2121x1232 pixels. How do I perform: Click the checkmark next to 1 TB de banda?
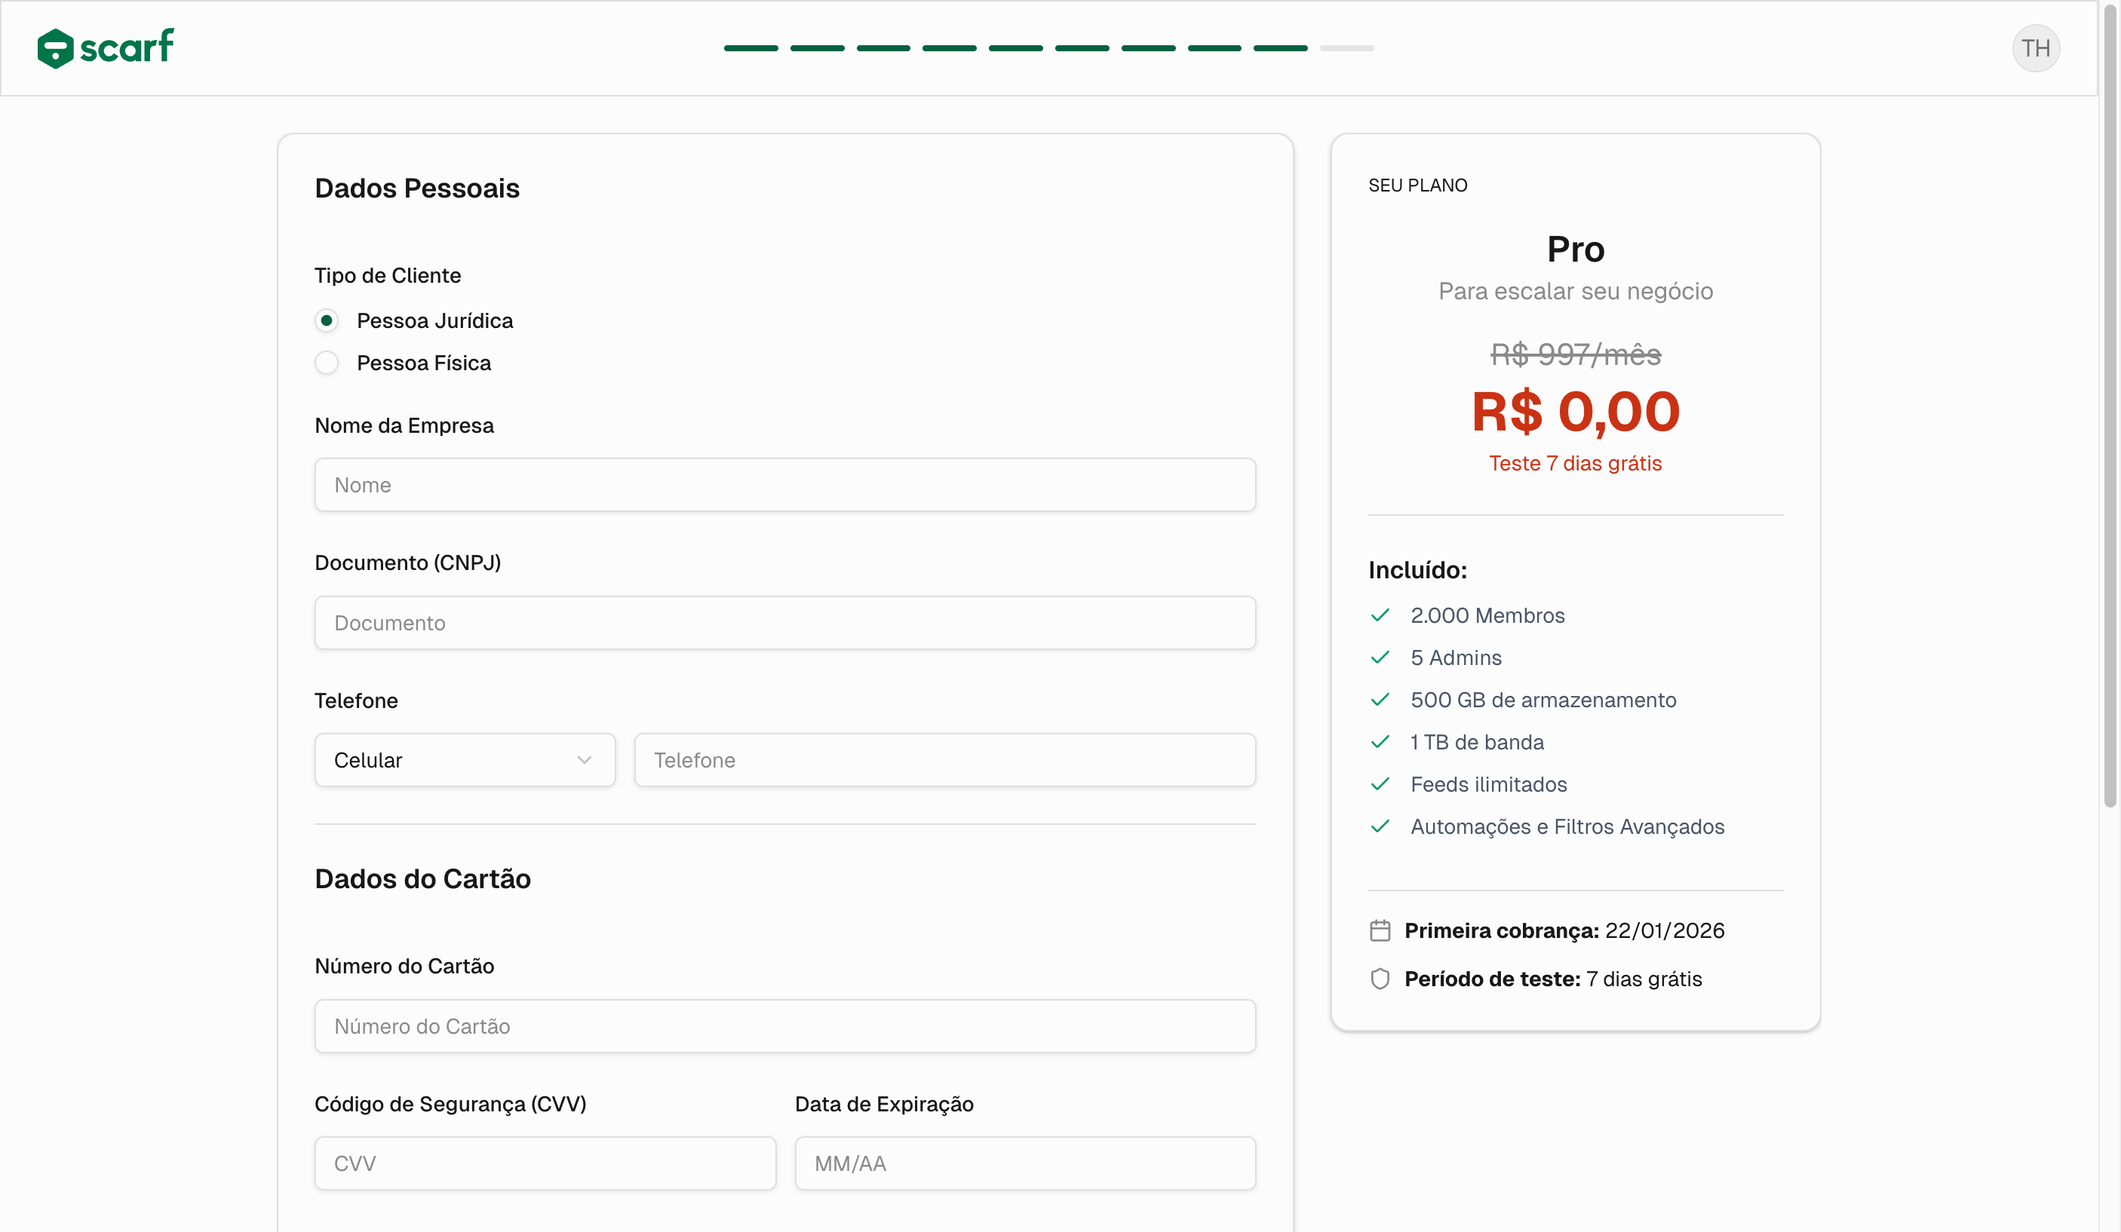[1380, 741]
